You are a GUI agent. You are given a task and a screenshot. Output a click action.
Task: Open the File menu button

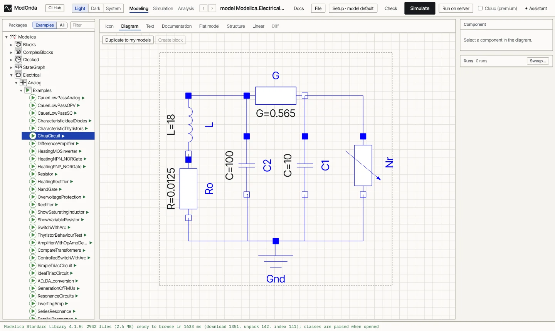(318, 8)
